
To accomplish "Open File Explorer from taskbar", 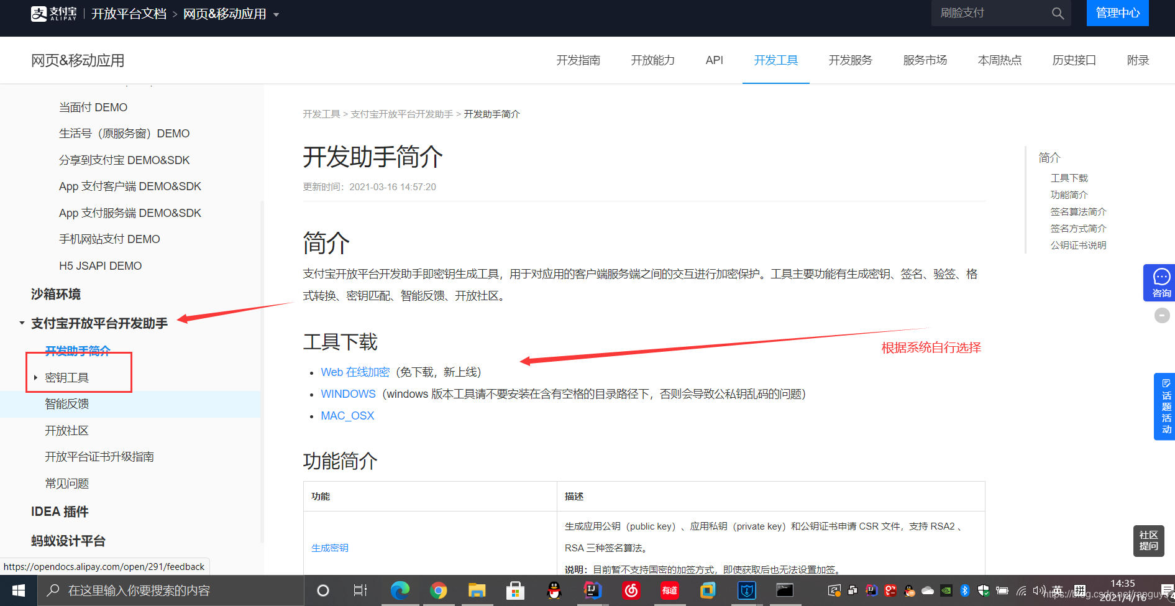I will point(477,590).
